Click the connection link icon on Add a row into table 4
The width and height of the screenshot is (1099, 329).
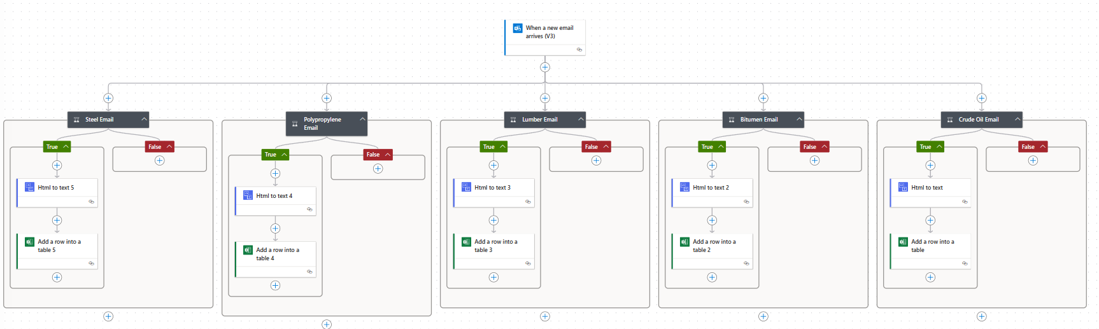click(309, 271)
